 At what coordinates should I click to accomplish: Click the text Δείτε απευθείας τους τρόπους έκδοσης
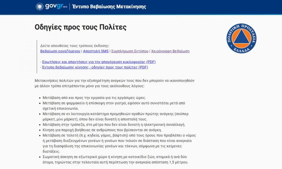pyautogui.click(x=75, y=46)
